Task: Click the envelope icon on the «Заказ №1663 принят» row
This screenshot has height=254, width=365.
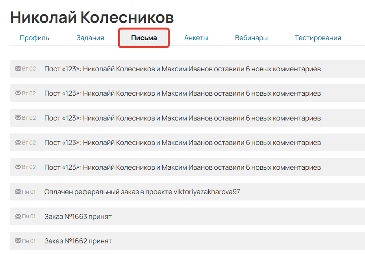Action: point(18,216)
